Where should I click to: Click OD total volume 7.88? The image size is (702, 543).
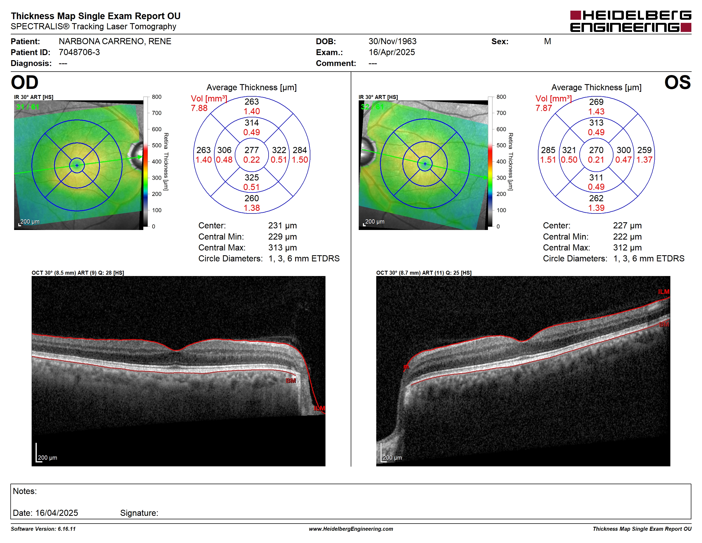(199, 108)
